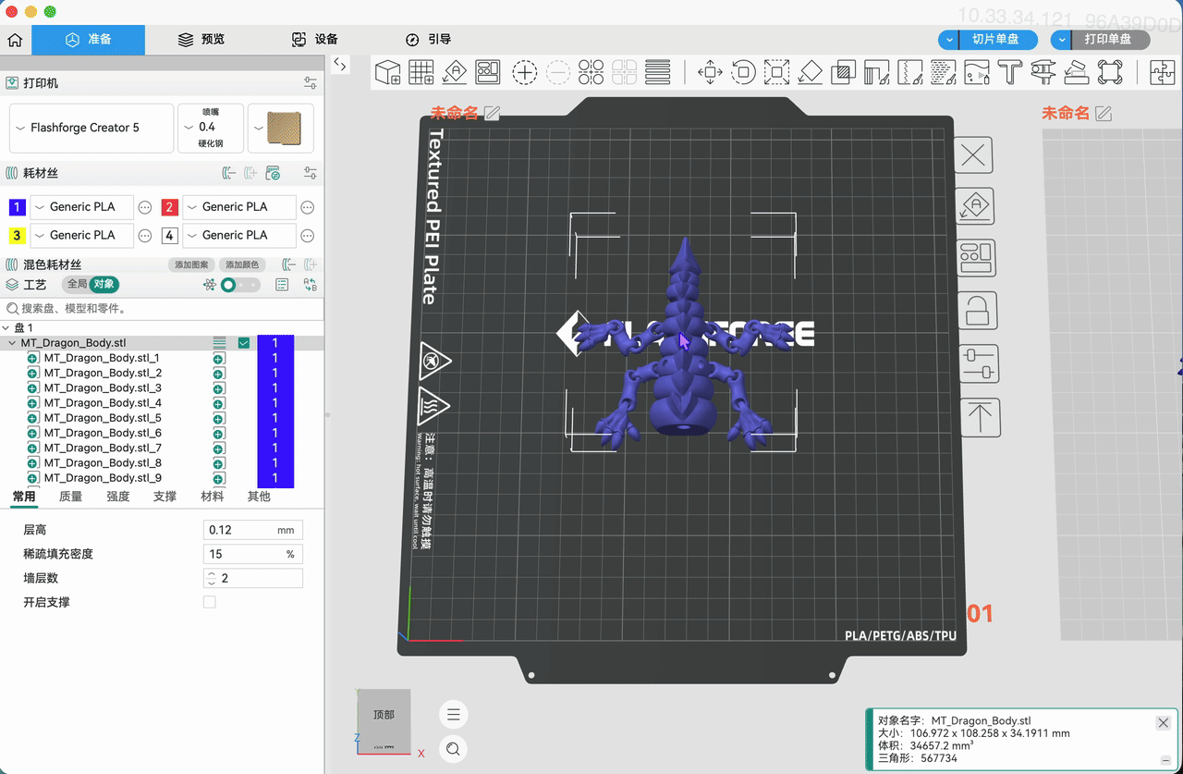Click the filament sync icon in filament header
This screenshot has height=774, width=1183.
click(x=273, y=173)
